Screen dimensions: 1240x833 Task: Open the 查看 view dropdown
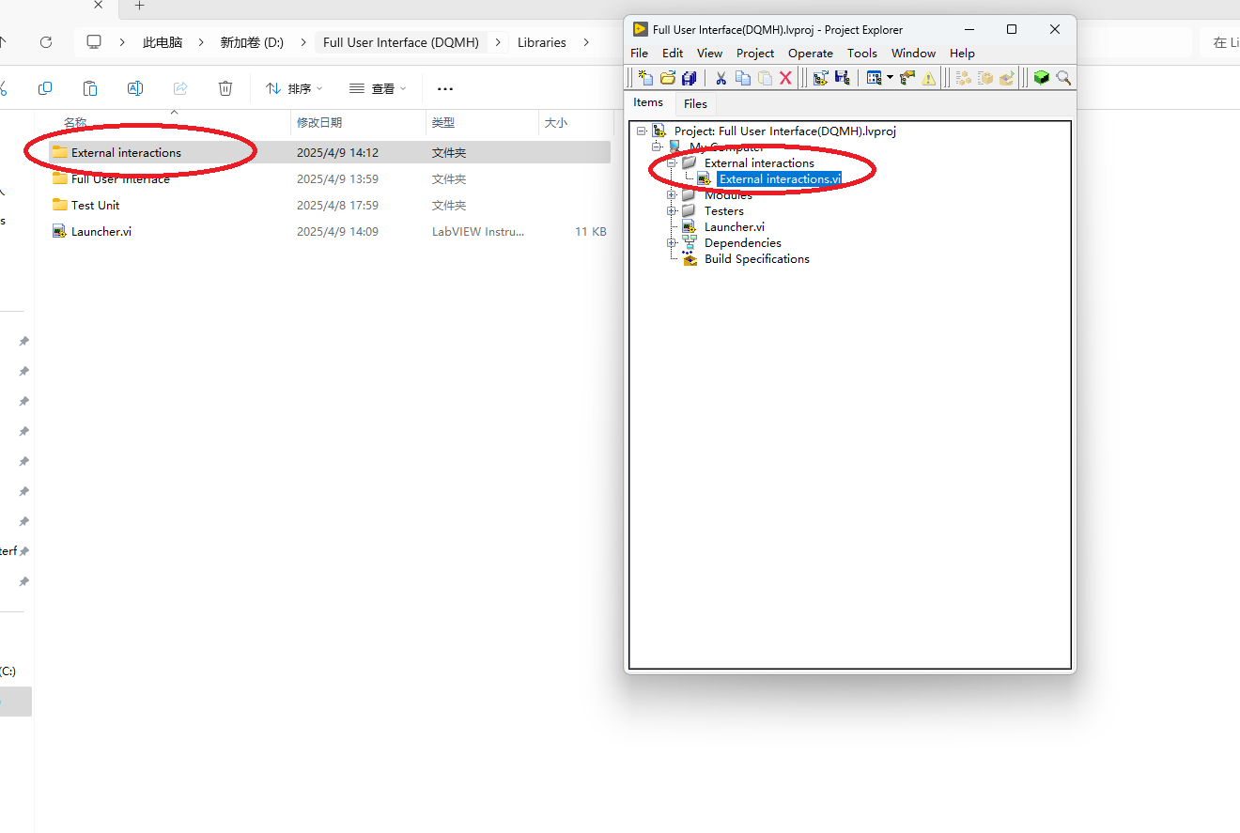coord(378,88)
